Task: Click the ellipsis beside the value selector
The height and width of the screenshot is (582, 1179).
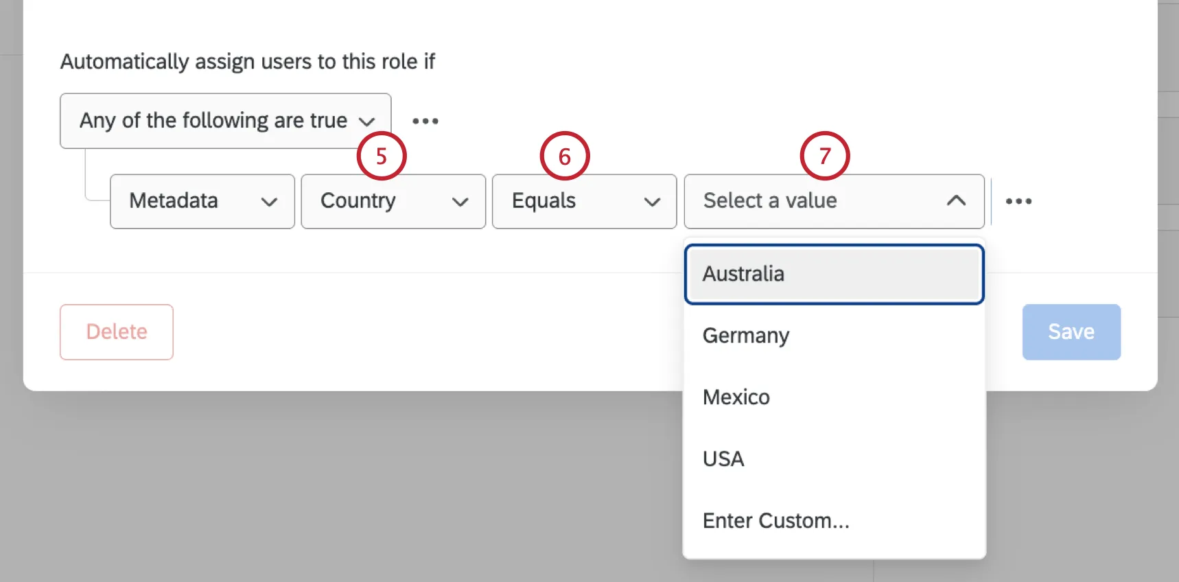Action: (x=1018, y=201)
